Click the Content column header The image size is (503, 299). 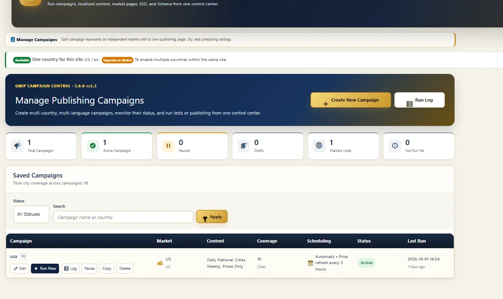click(x=215, y=241)
